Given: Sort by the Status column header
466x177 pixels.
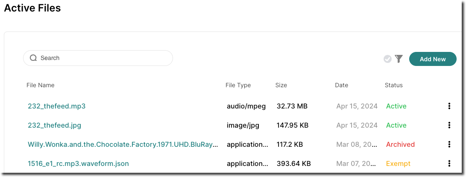Looking at the screenshot, I should 393,85.
